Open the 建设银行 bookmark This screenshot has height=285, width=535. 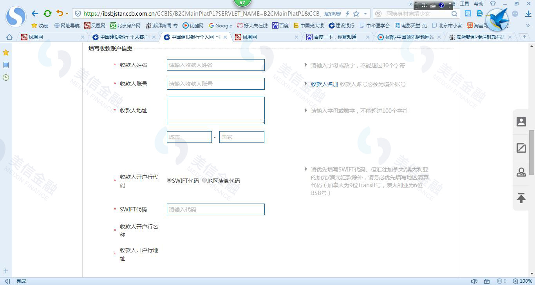pos(342,25)
